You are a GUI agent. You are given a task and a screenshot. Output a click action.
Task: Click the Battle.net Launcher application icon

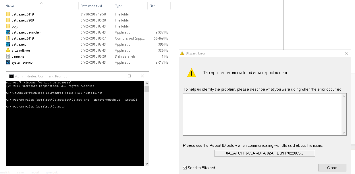(8, 32)
